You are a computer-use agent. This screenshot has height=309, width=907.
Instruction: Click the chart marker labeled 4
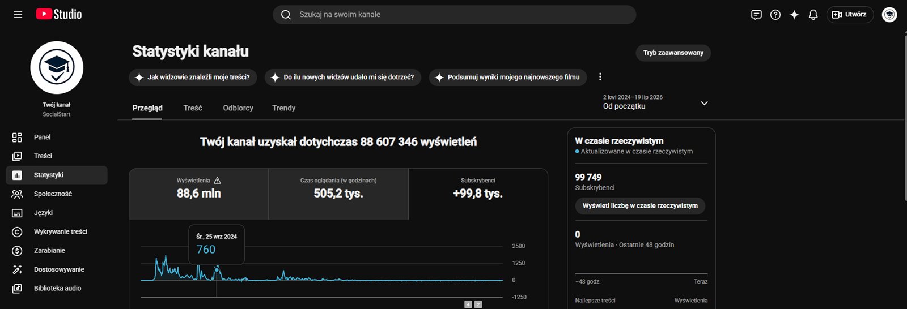click(x=468, y=304)
